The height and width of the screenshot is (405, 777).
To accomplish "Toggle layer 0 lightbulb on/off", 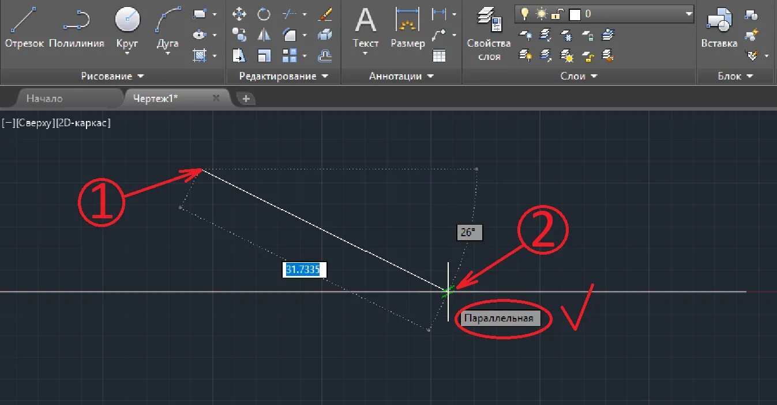I will click(525, 13).
